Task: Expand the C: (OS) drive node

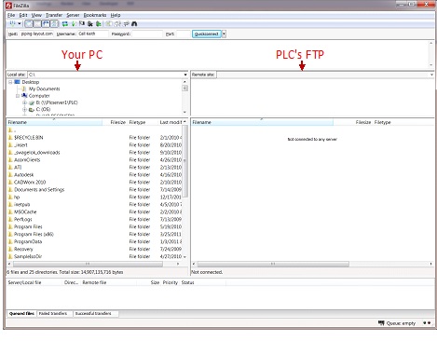Action: click(x=24, y=109)
